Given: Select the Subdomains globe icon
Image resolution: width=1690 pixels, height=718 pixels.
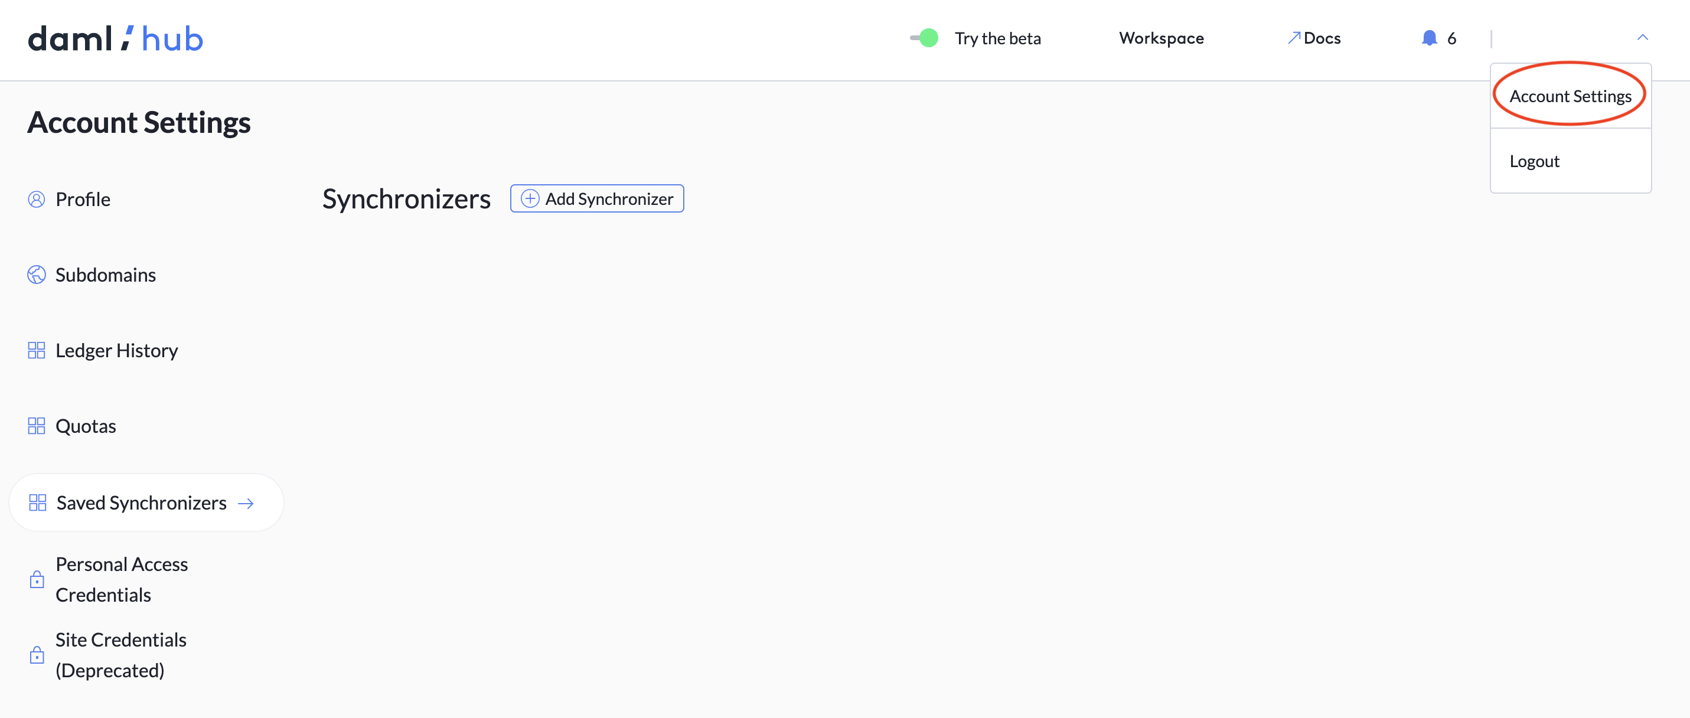Looking at the screenshot, I should click(x=37, y=275).
